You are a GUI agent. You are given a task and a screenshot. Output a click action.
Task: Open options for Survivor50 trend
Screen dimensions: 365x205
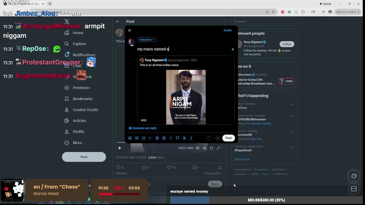[x=292, y=132]
